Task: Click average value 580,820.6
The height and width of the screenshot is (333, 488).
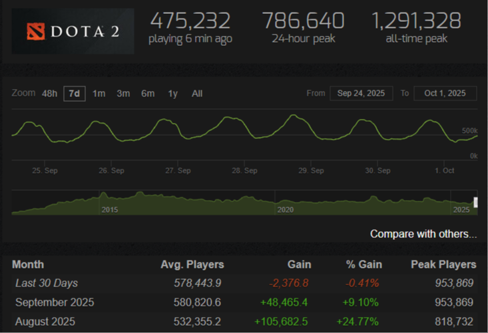Action: click(197, 302)
